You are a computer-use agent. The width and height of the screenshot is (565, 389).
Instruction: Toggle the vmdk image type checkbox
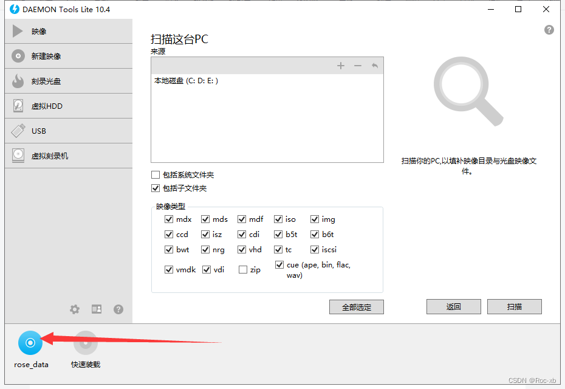click(169, 270)
